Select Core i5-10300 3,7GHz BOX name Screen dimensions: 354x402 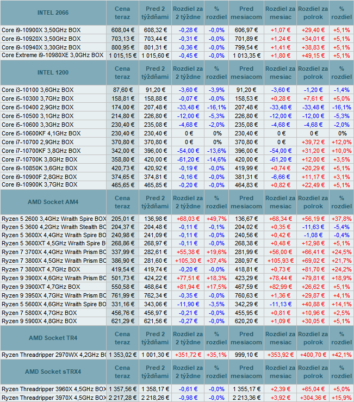(x=38, y=98)
